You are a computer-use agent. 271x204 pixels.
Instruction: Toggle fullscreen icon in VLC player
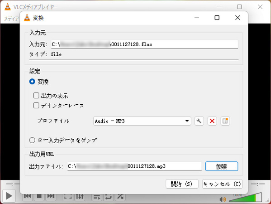click(x=68, y=197)
